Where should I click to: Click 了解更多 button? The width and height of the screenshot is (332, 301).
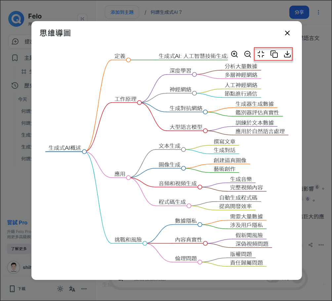coord(19,249)
